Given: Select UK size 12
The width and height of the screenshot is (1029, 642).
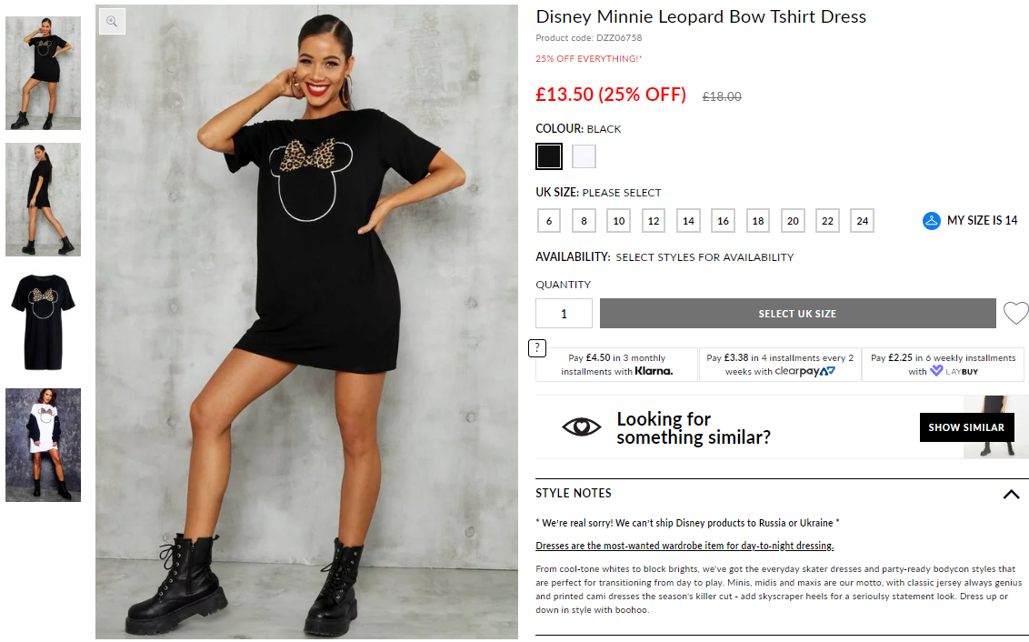Looking at the screenshot, I should point(654,221).
